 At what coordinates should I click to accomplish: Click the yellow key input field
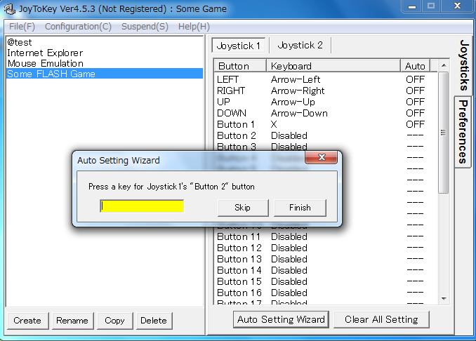pos(142,206)
